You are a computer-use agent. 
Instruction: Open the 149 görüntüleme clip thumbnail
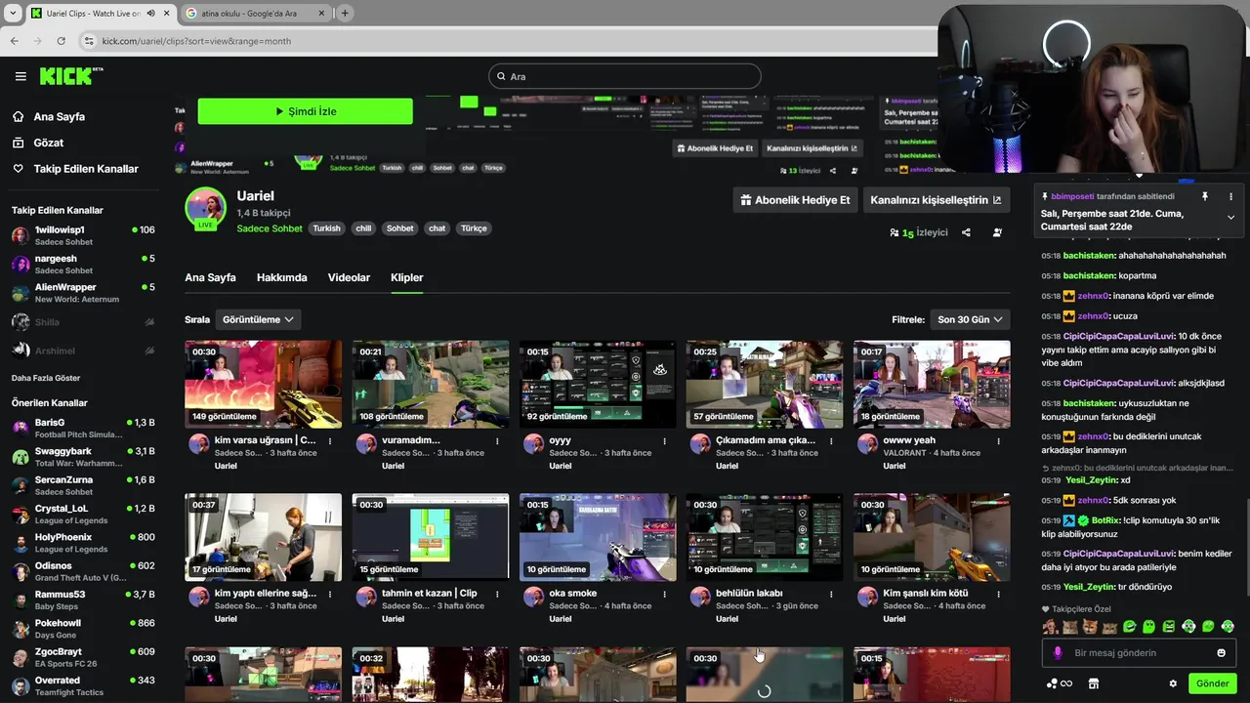coord(264,384)
